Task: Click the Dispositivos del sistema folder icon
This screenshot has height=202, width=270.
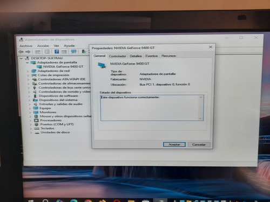Action: 35,100
